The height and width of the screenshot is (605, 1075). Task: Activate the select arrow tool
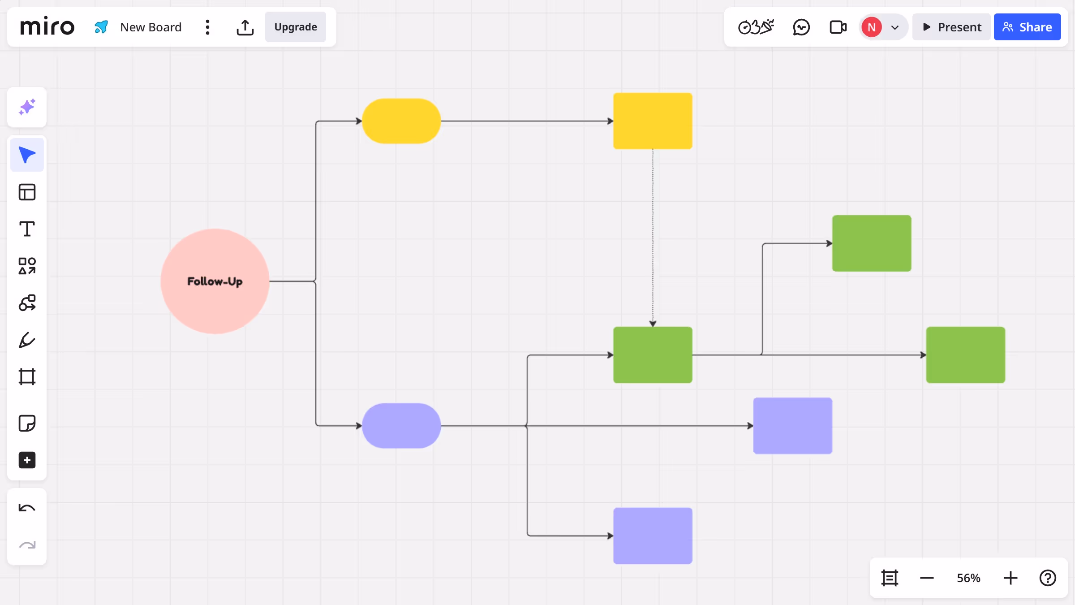point(27,154)
